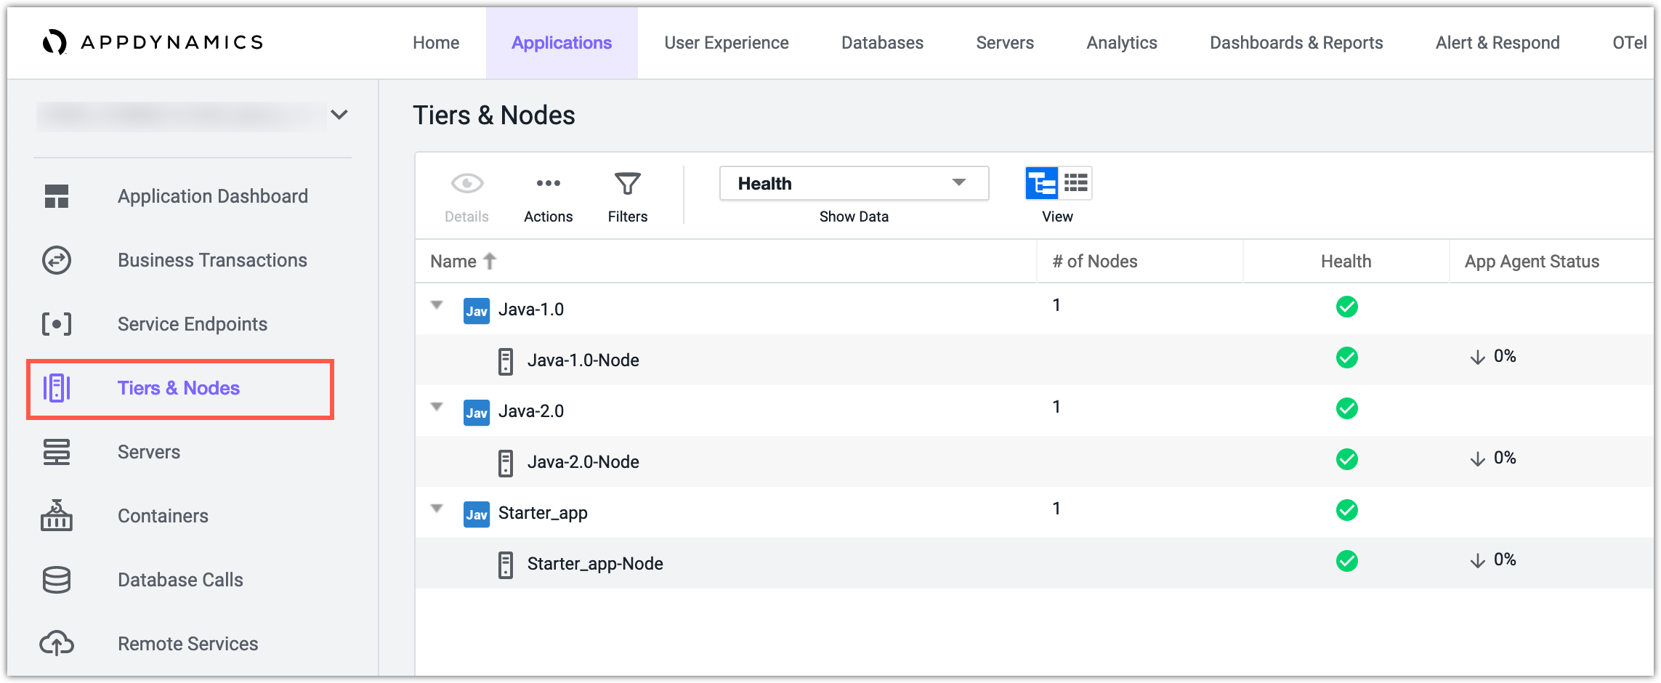Image resolution: width=1661 pixels, height=683 pixels.
Task: Sort by the Health column header
Action: (x=1346, y=262)
